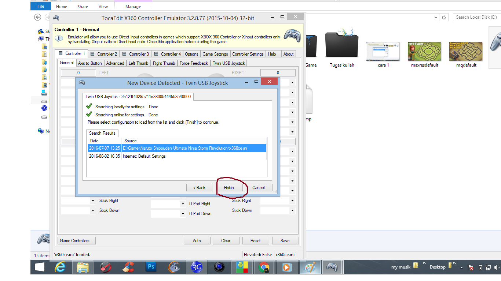Refresh the Explorer address bar location
This screenshot has height=281, width=501.
(x=444, y=17)
